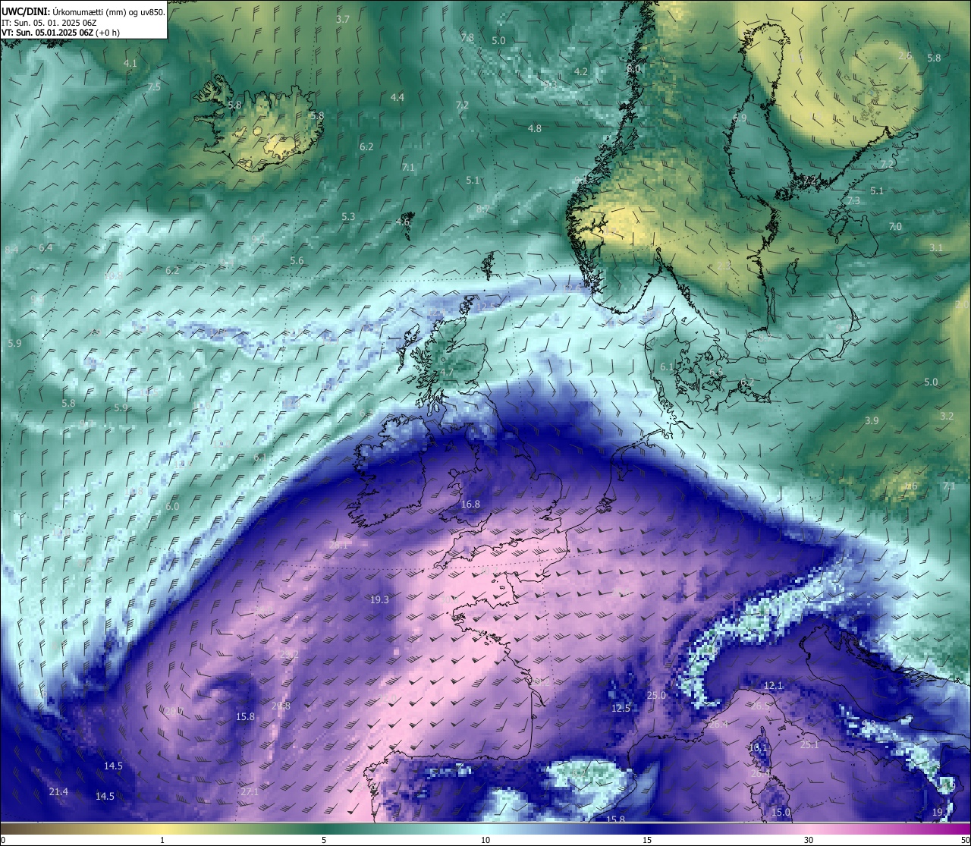This screenshot has height=846, width=971.
Task: Select the colorbar tick label 30
Action: coord(809,840)
